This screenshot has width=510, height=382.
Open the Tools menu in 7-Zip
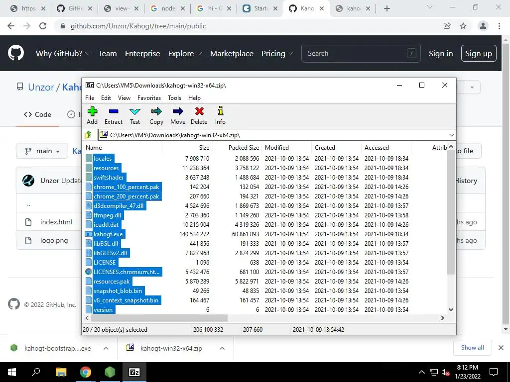coord(175,98)
